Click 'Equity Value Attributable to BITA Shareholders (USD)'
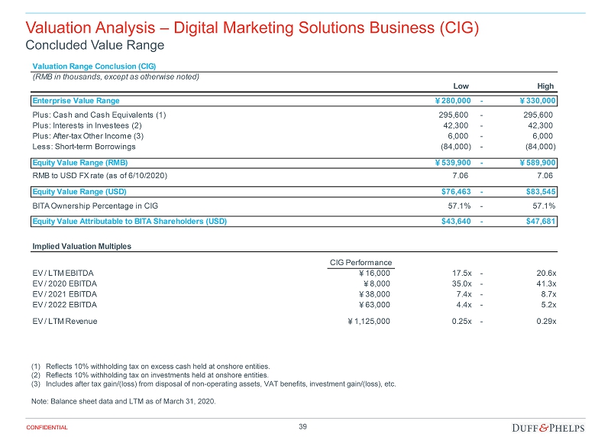611x437 pixels. click(129, 221)
